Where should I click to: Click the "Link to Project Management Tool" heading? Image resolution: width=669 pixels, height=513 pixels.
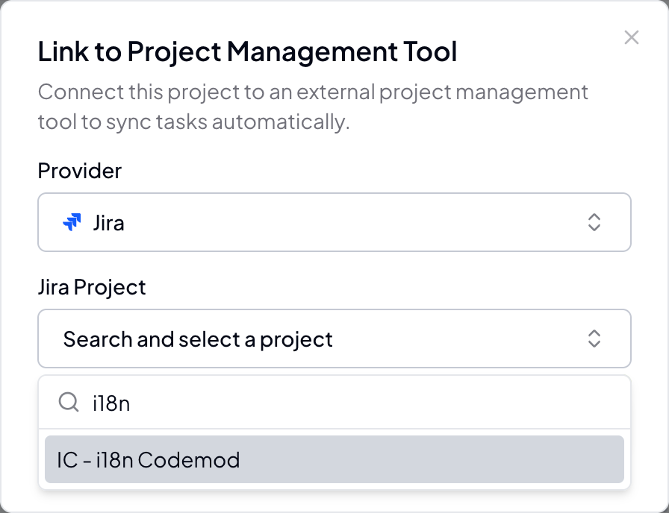coord(247,52)
